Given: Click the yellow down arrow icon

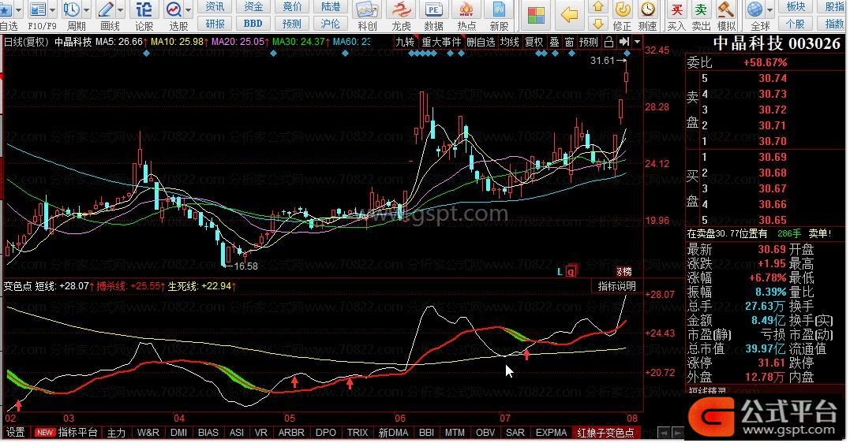Looking at the screenshot, I should pyautogui.click(x=598, y=24).
